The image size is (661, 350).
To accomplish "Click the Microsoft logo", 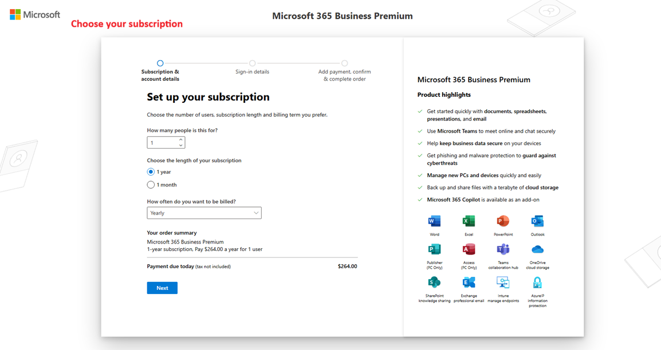I will [35, 15].
